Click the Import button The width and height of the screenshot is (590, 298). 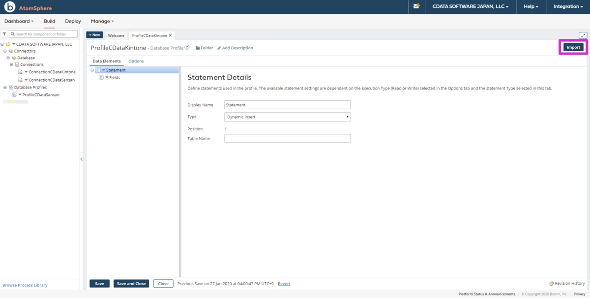point(573,47)
